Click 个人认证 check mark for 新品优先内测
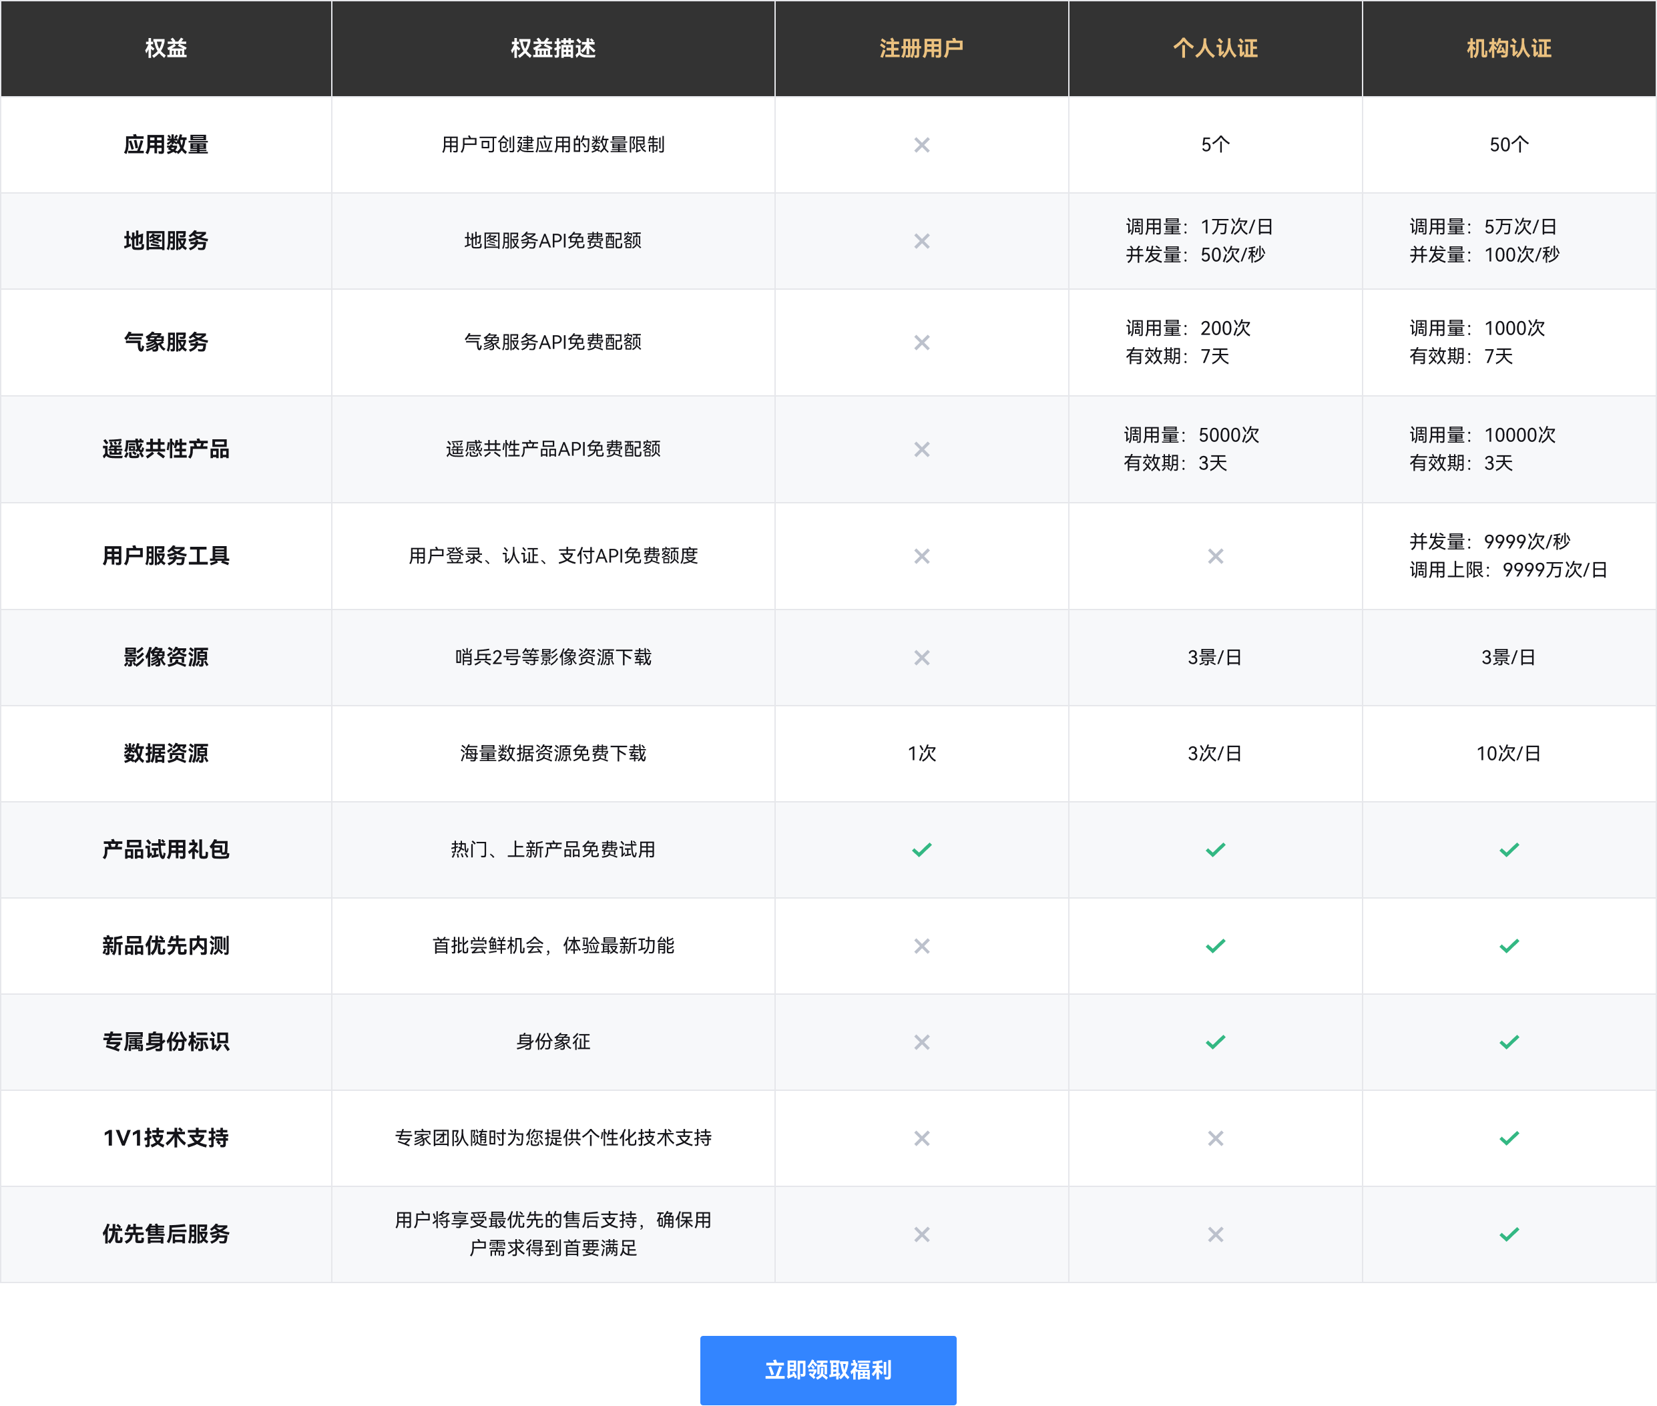This screenshot has height=1406, width=1657. (1214, 946)
